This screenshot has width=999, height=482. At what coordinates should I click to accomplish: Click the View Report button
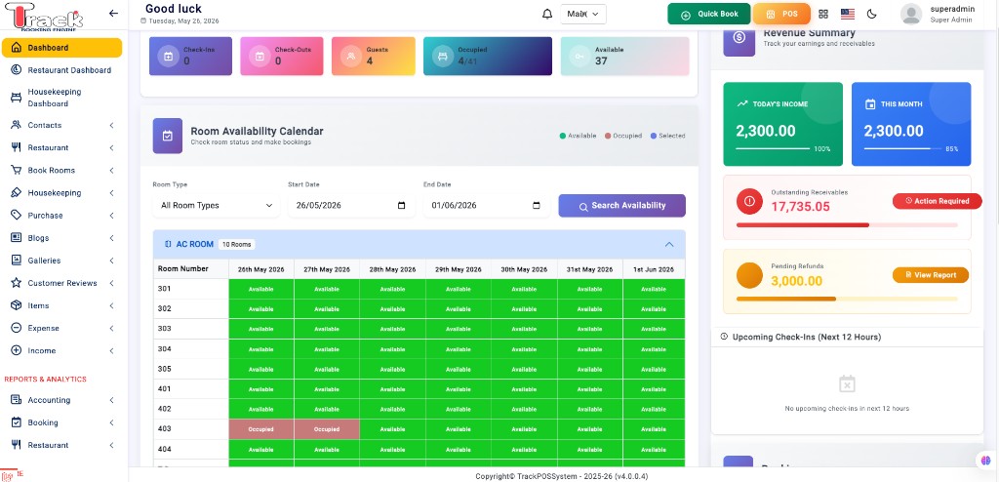[930, 275]
